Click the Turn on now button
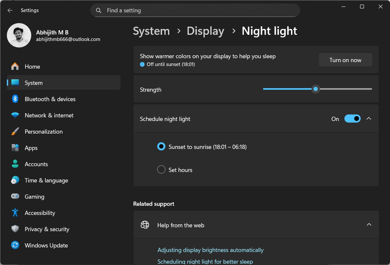390x265 pixels. pos(345,60)
